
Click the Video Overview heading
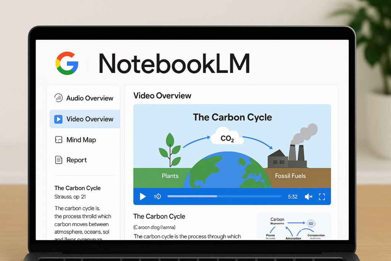tap(162, 96)
